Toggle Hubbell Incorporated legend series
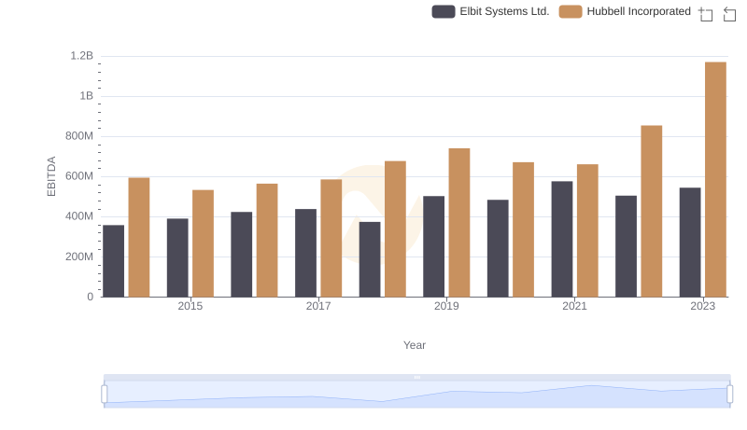Viewport: 747px width, 430px height. point(625,11)
